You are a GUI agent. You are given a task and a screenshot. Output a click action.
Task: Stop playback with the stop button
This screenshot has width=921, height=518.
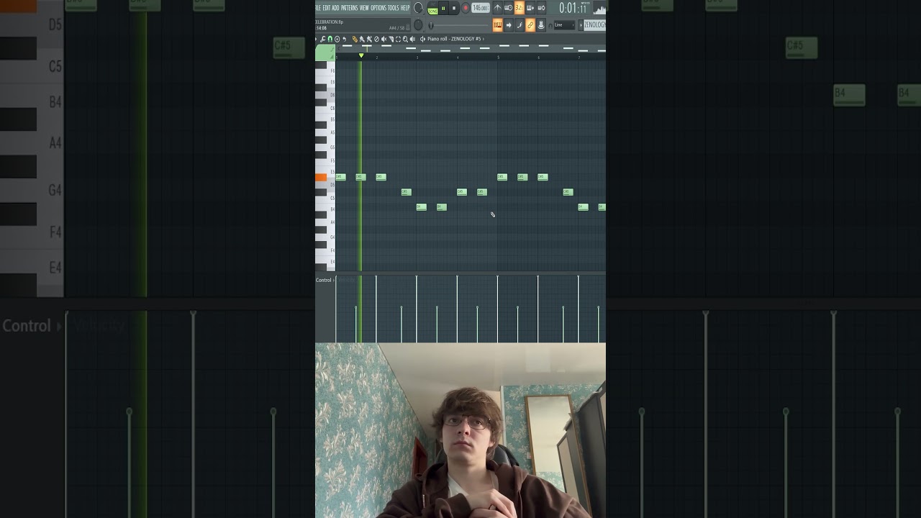(x=454, y=8)
